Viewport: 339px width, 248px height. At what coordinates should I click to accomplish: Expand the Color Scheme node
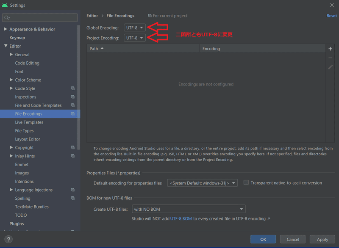point(11,80)
